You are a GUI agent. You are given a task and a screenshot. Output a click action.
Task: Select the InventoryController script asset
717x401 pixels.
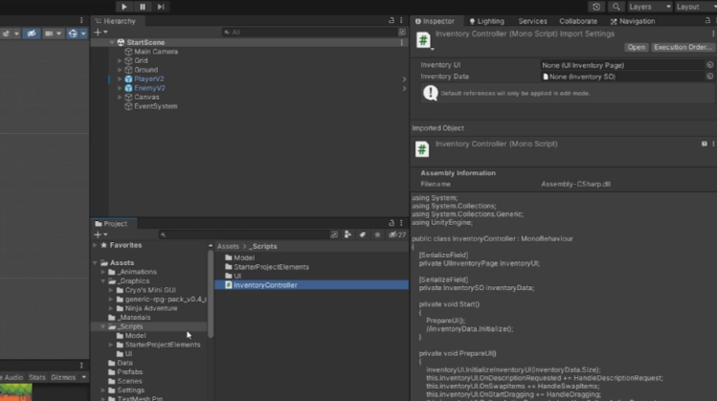click(264, 285)
